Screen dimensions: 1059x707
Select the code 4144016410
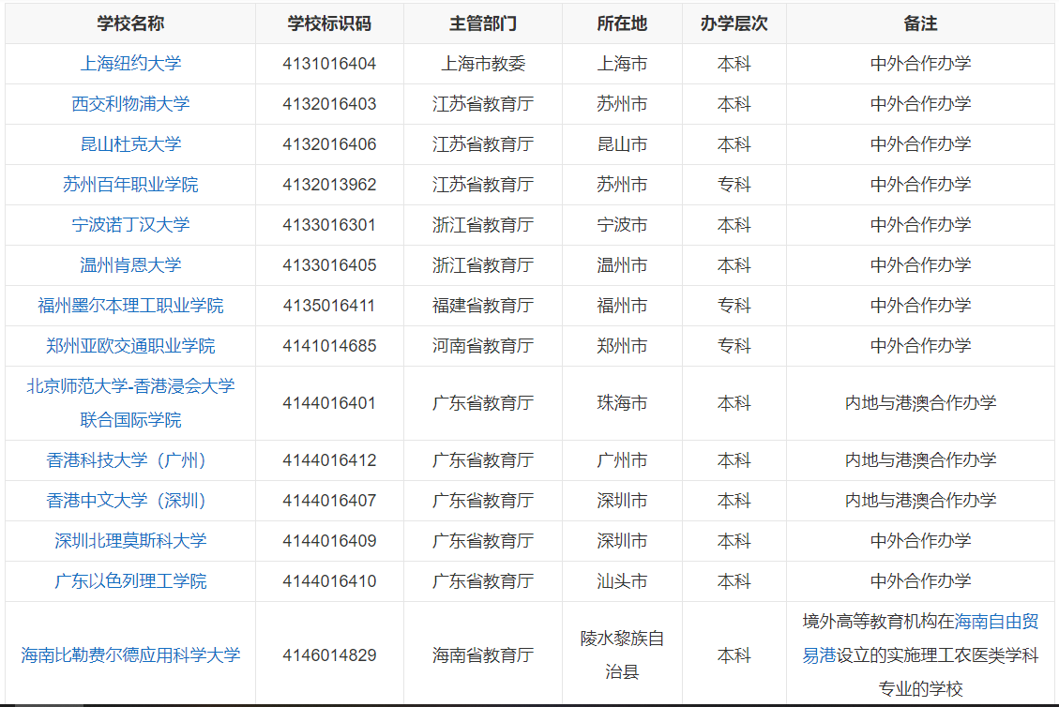click(x=329, y=581)
